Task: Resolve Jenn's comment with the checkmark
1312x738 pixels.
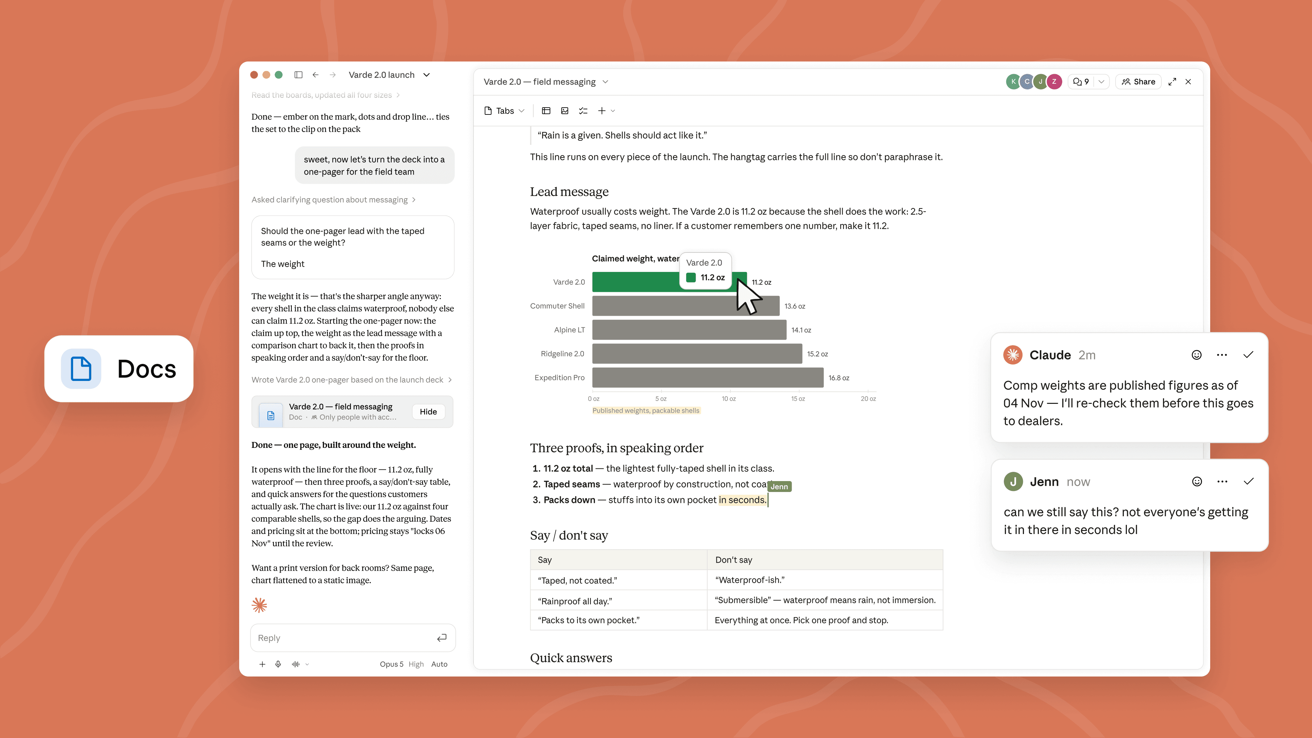Action: click(1248, 482)
